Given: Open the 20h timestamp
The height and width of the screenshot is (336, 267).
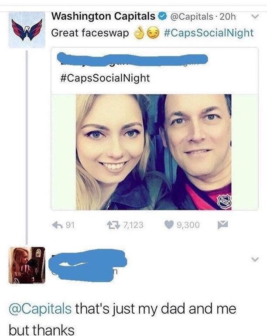Looking at the screenshot, I should coord(227,17).
